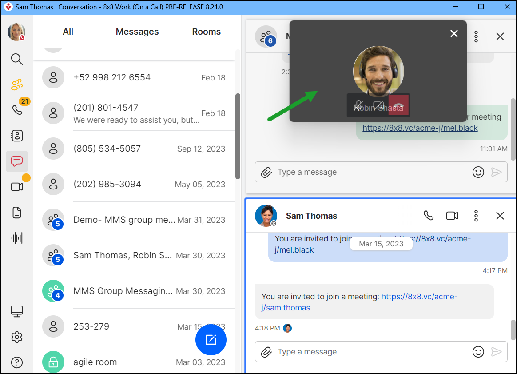This screenshot has width=517, height=374.
Task: Open emoji picker in the top chat
Action: (x=478, y=172)
